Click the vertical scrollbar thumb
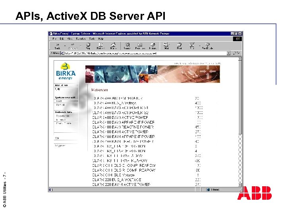The height and width of the screenshot is (214, 286). point(240,97)
